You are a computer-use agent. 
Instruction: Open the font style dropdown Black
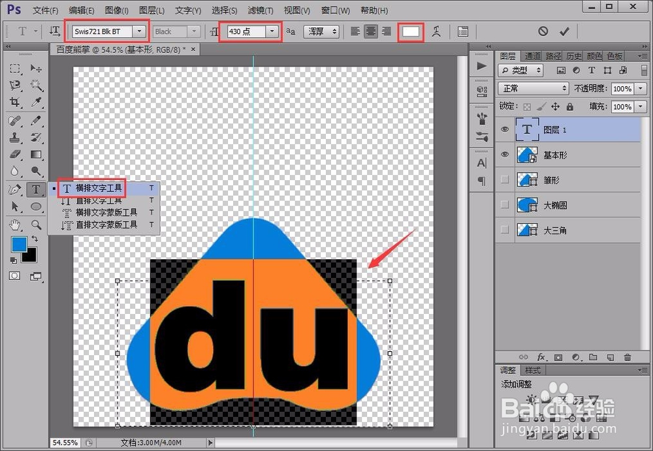(x=193, y=31)
